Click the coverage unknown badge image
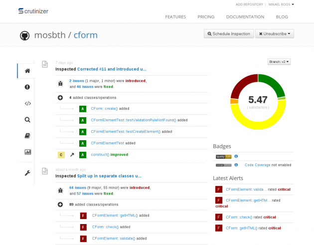The image size is (314, 245). click(223, 165)
